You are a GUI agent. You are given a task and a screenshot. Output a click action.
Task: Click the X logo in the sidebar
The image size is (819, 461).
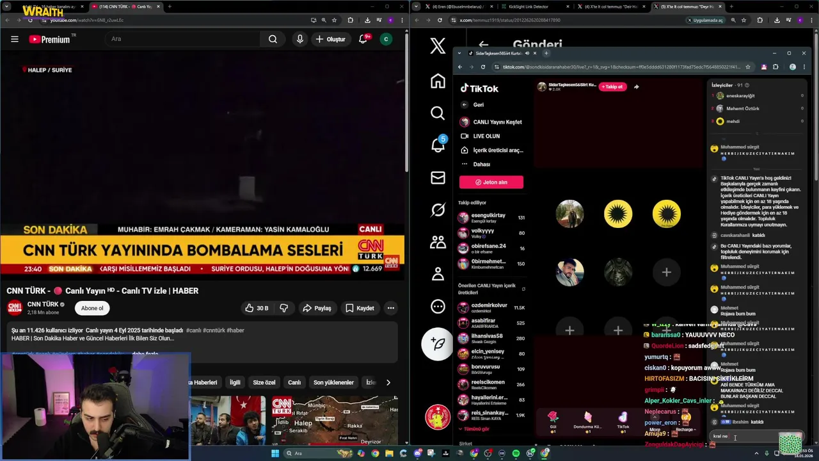(x=438, y=46)
